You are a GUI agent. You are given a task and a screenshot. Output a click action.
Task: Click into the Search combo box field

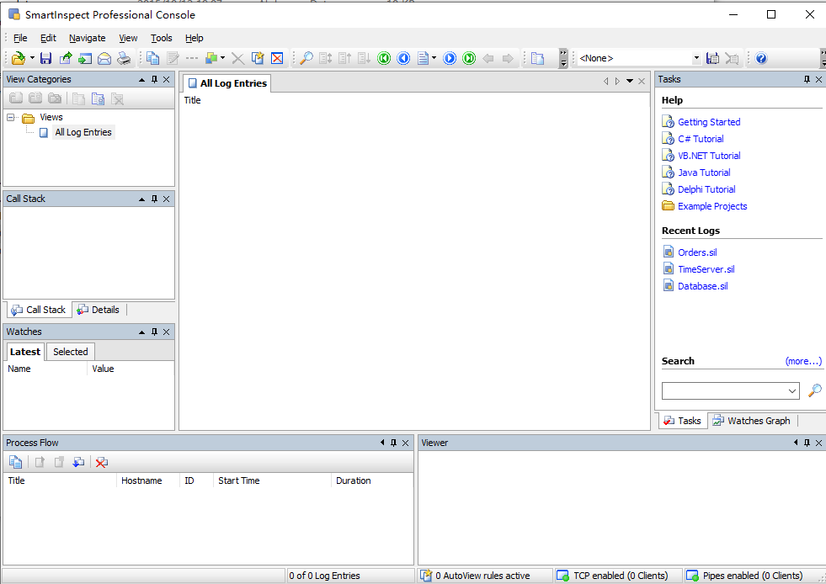coord(731,390)
